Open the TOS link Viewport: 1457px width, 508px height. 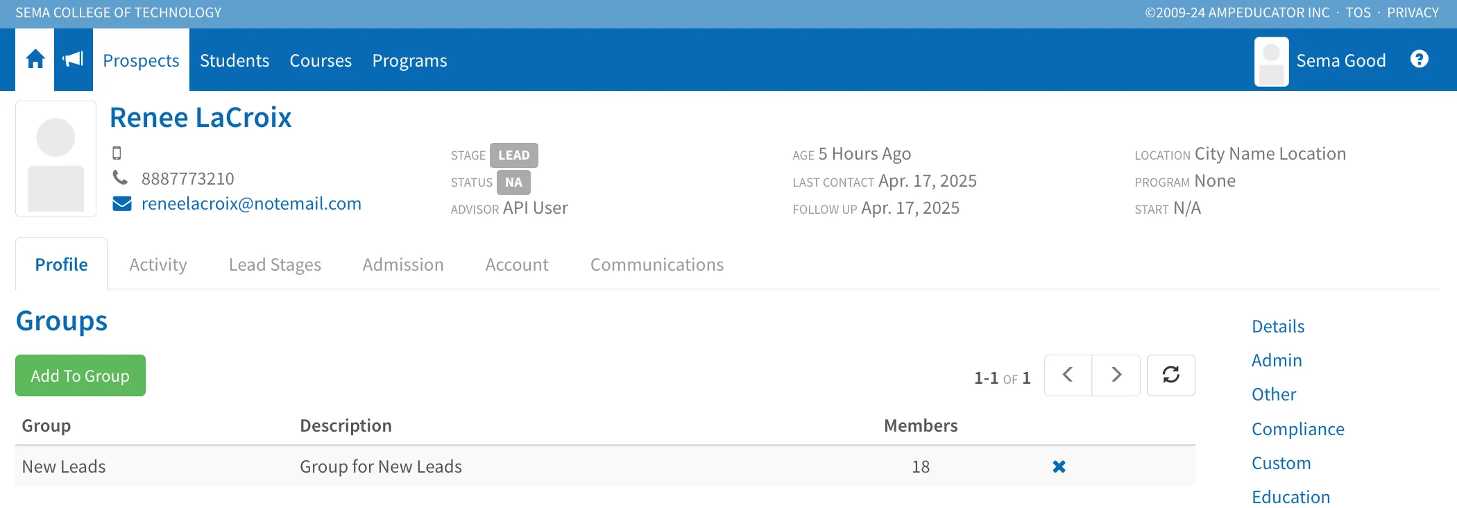coord(1358,12)
